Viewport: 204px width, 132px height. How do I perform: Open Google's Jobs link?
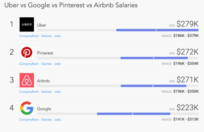point(57,119)
